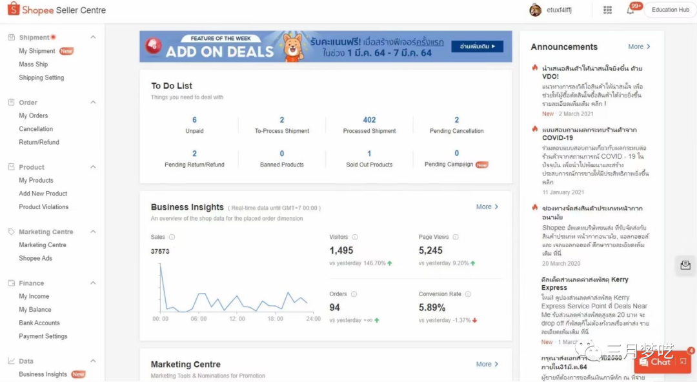Collapse the Finance sidebar section
The width and height of the screenshot is (697, 382).
[92, 283]
